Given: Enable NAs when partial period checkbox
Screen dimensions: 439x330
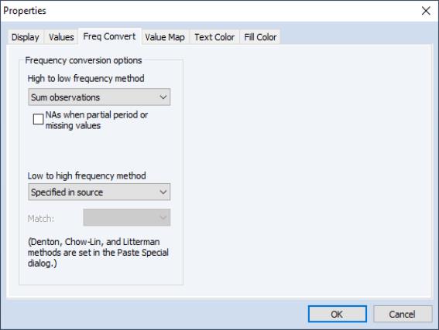Looking at the screenshot, I should pos(38,119).
